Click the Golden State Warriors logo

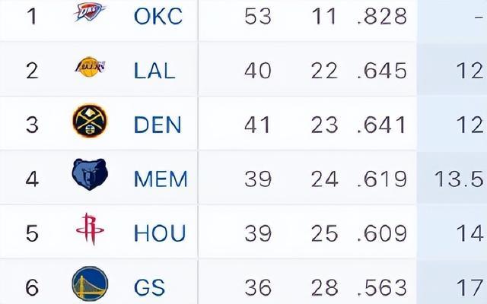click(x=90, y=283)
